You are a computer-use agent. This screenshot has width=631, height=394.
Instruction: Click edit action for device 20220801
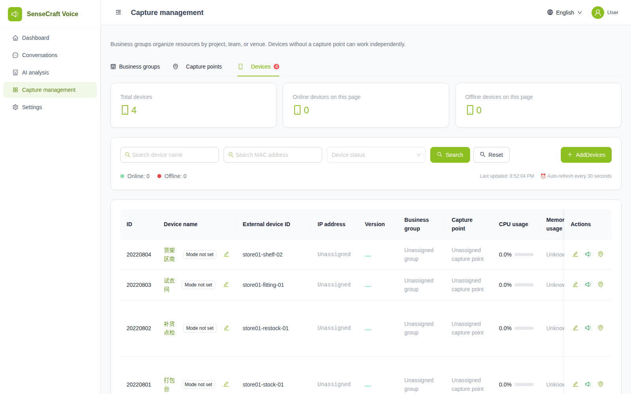point(575,384)
